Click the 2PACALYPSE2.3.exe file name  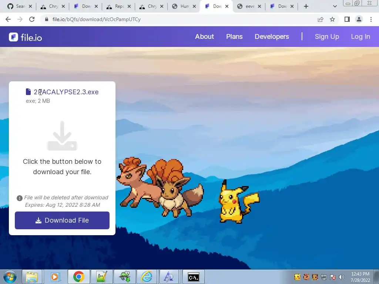pos(66,92)
